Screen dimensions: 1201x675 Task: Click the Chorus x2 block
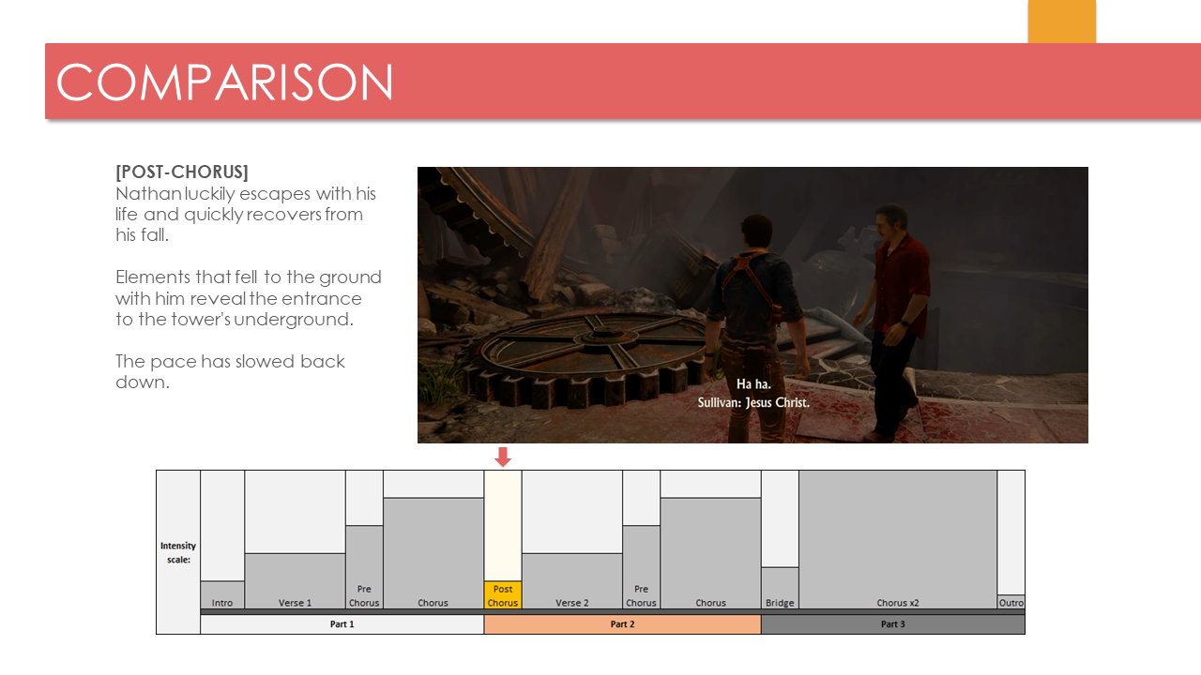[x=897, y=539]
